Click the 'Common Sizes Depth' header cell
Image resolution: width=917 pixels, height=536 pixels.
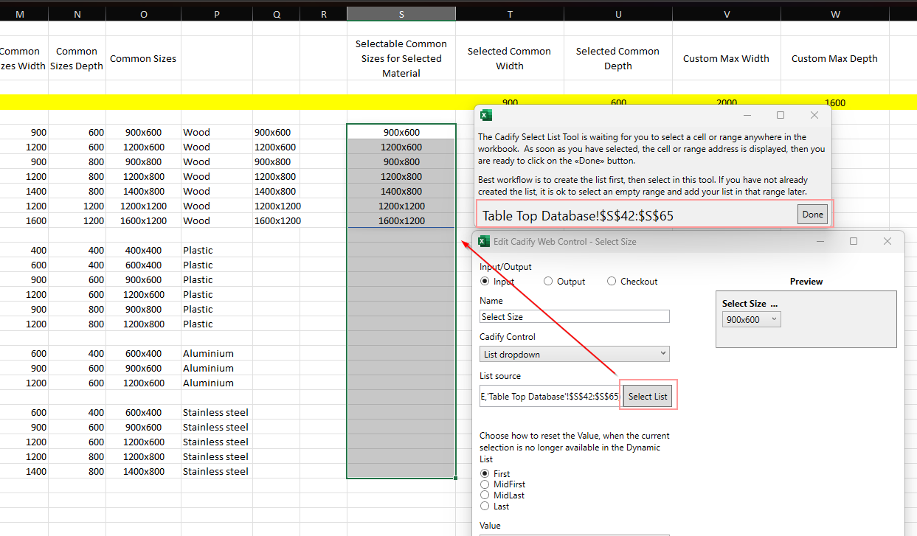[77, 58]
